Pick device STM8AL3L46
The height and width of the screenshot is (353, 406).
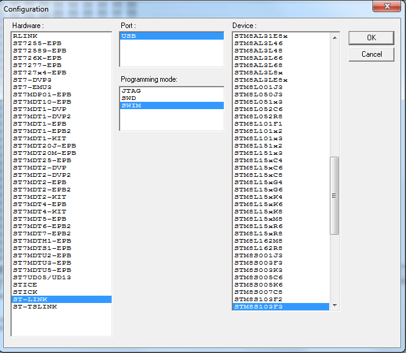tap(281, 43)
